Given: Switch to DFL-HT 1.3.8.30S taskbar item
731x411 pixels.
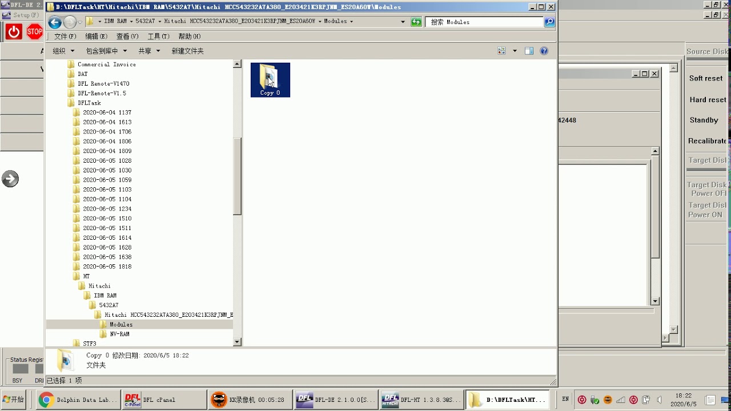Looking at the screenshot, I should (x=421, y=400).
